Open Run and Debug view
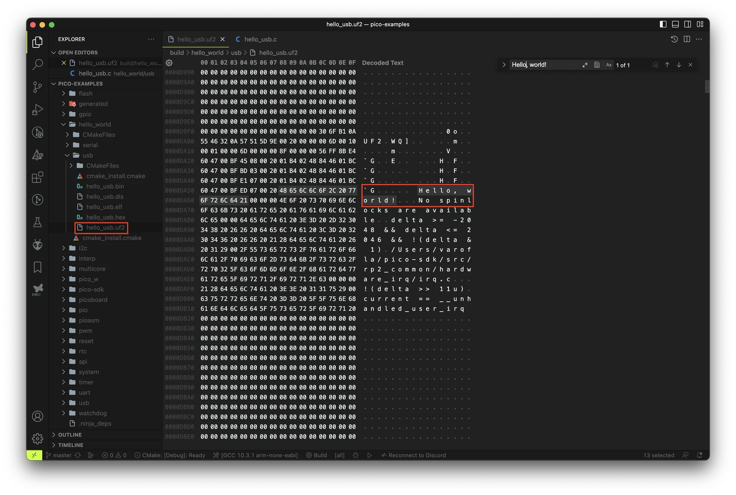Viewport: 736px width, 495px height. click(37, 110)
